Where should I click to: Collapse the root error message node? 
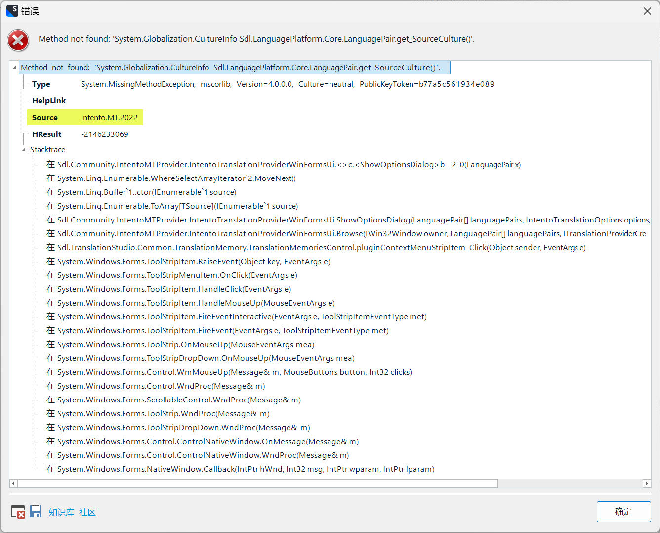tap(14, 68)
